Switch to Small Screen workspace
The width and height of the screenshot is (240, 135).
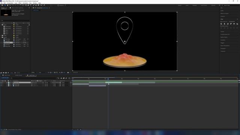(x=204, y=5)
